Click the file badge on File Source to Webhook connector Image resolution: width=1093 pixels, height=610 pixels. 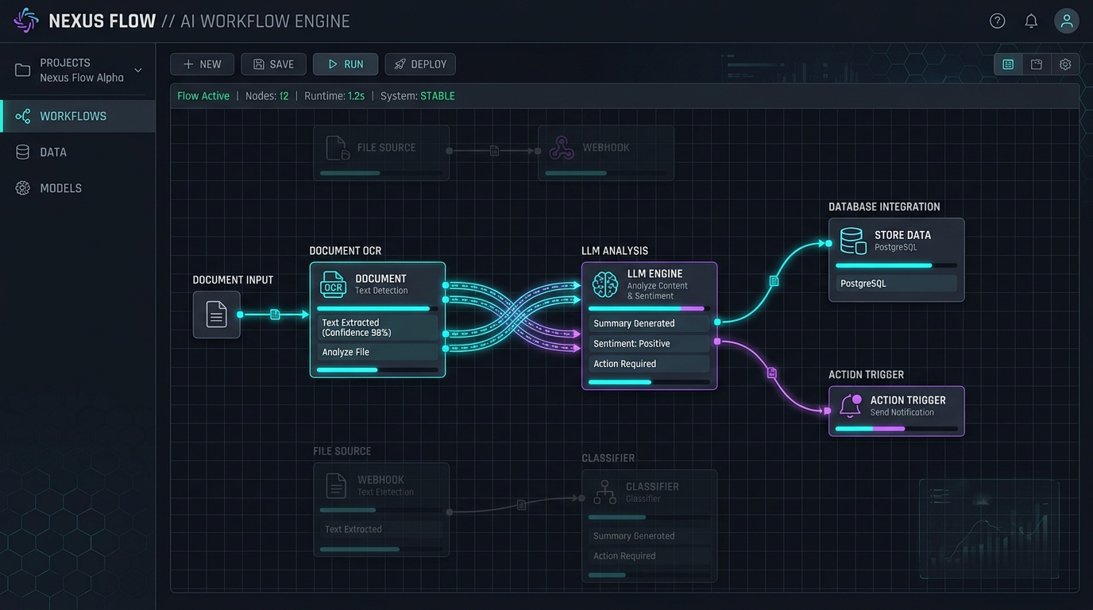pos(494,150)
